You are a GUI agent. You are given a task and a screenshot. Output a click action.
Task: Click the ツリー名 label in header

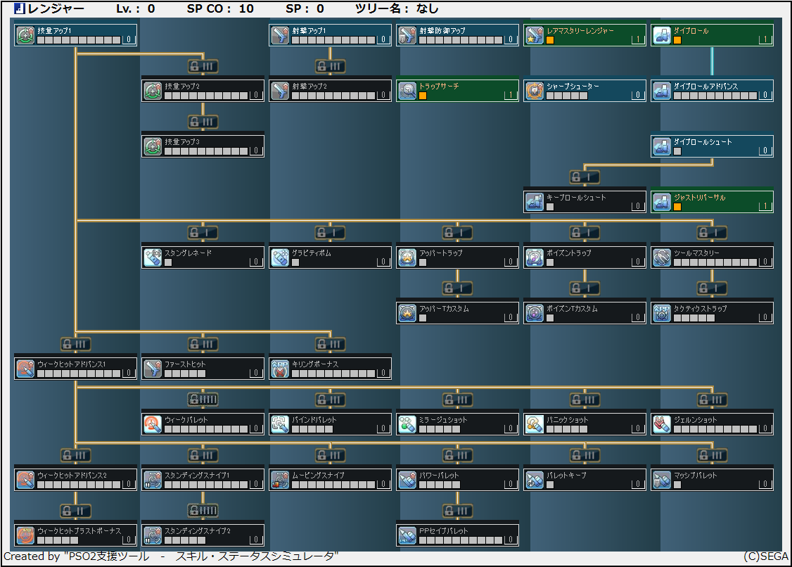click(380, 9)
